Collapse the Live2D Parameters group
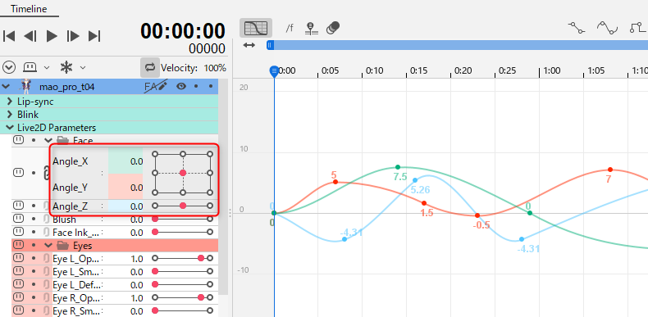648x317 pixels. pyautogui.click(x=10, y=128)
